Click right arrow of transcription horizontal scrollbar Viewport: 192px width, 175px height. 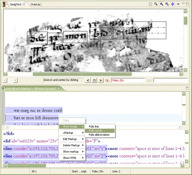pos(179,127)
